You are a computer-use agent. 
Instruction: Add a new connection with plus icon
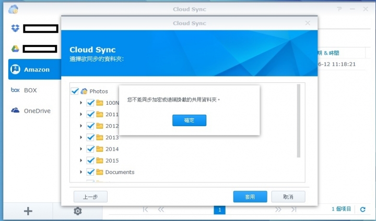click(28, 211)
